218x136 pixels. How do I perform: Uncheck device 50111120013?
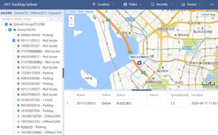[x=14, y=41]
